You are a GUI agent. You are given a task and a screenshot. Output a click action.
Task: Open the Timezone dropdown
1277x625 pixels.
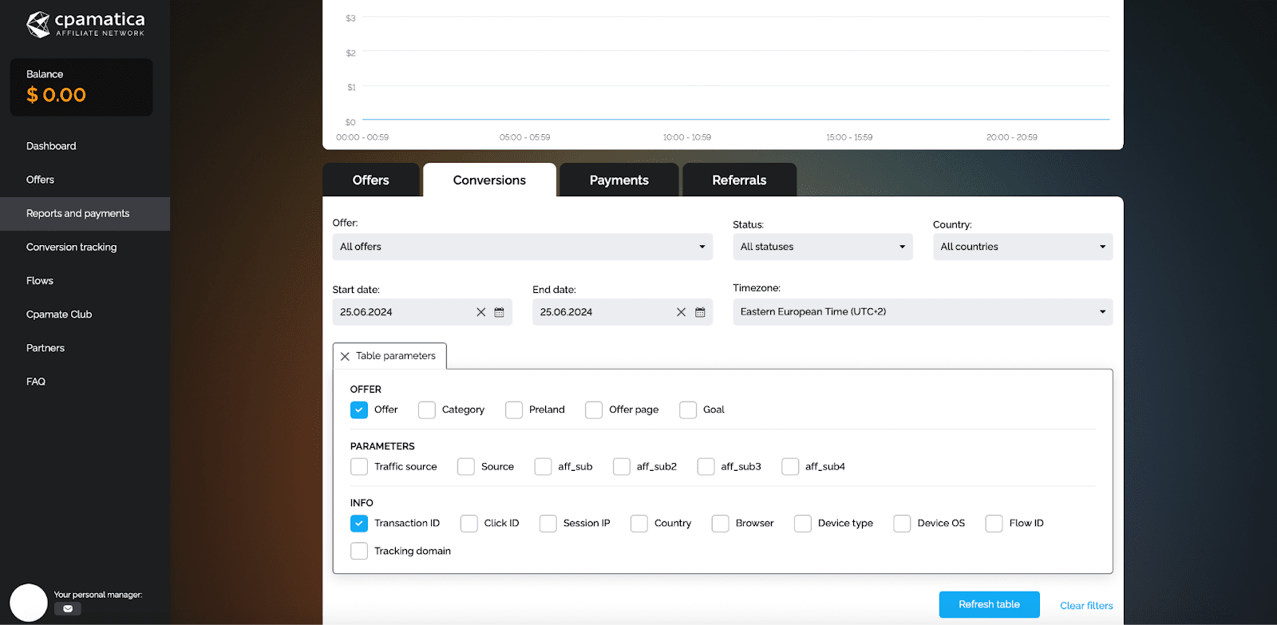tap(922, 312)
